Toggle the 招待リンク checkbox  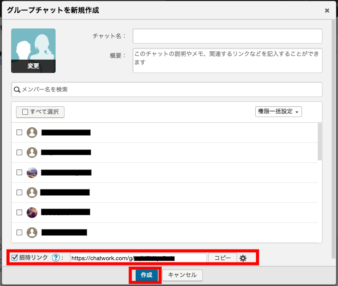[x=14, y=258]
